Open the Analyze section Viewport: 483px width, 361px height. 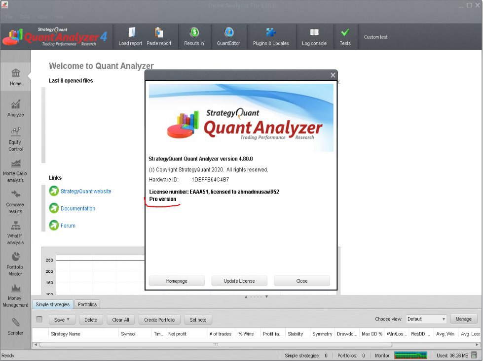point(15,108)
